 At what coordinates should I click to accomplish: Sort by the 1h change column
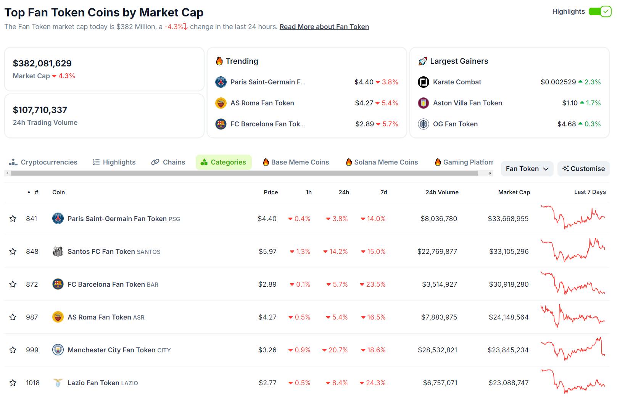(x=309, y=192)
